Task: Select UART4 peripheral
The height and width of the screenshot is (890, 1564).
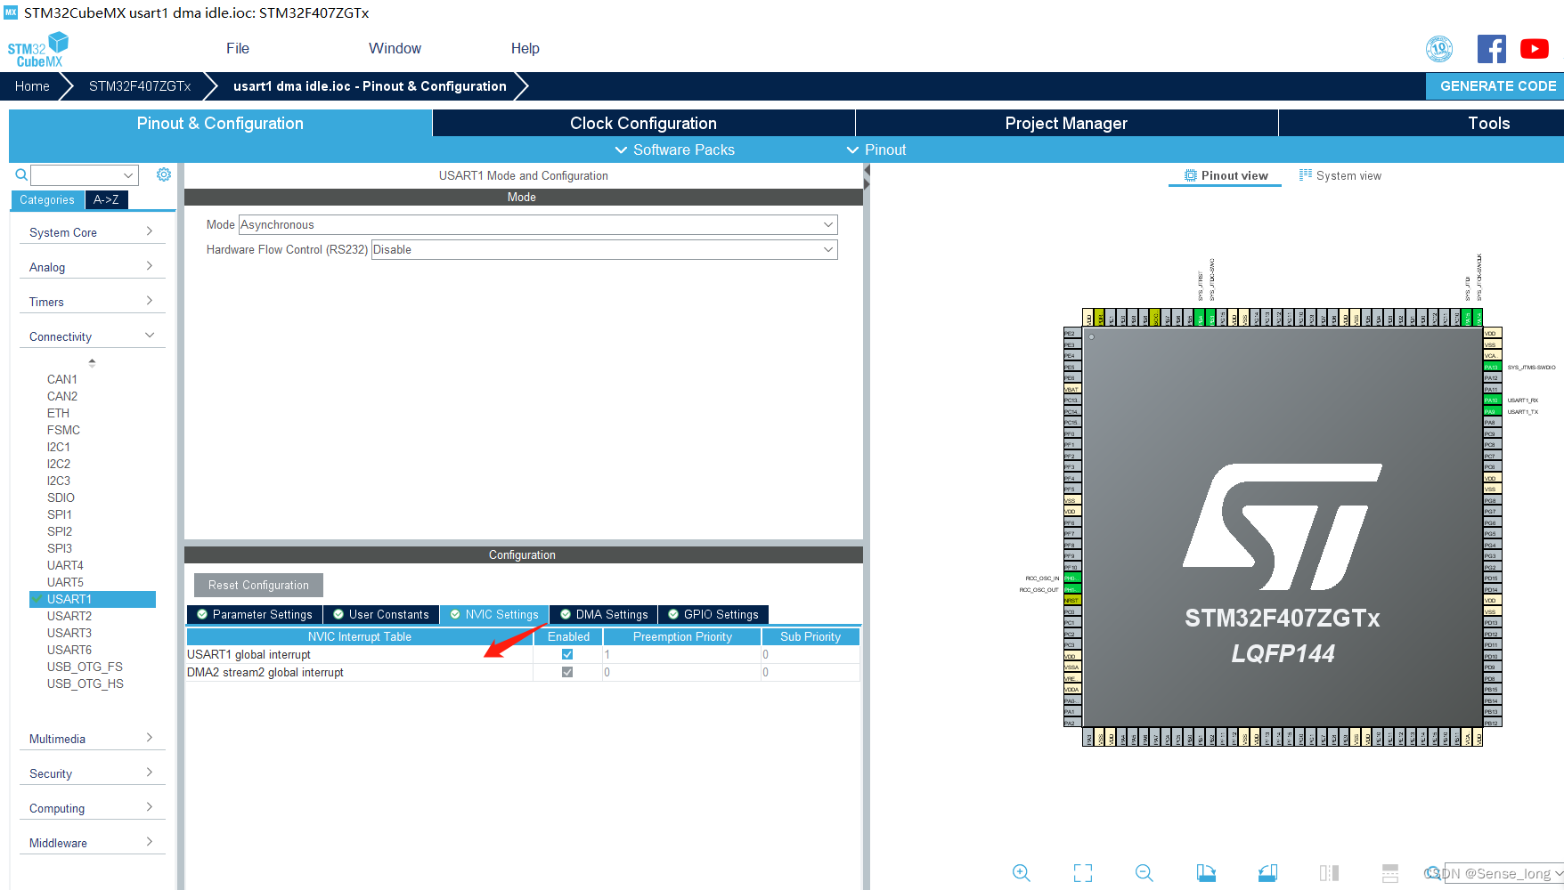Action: 65,565
